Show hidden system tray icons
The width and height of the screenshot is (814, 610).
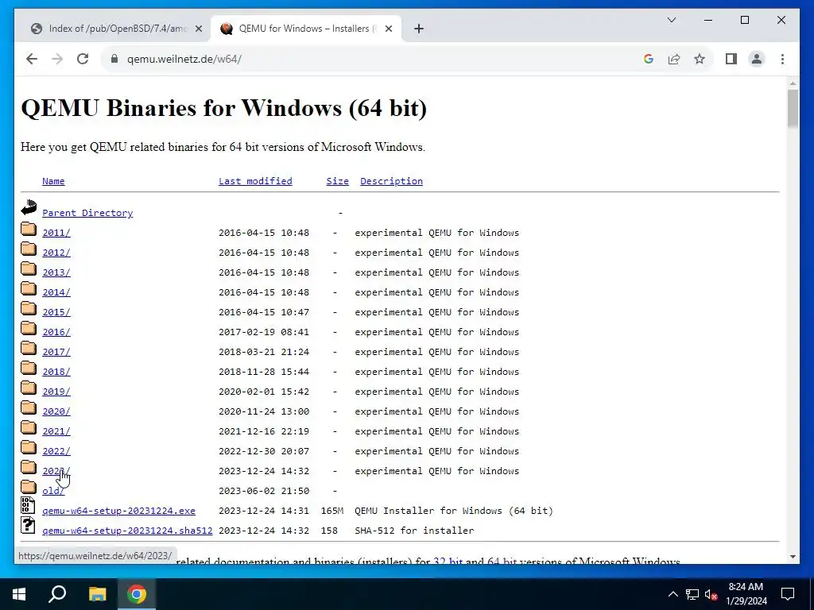pos(673,594)
